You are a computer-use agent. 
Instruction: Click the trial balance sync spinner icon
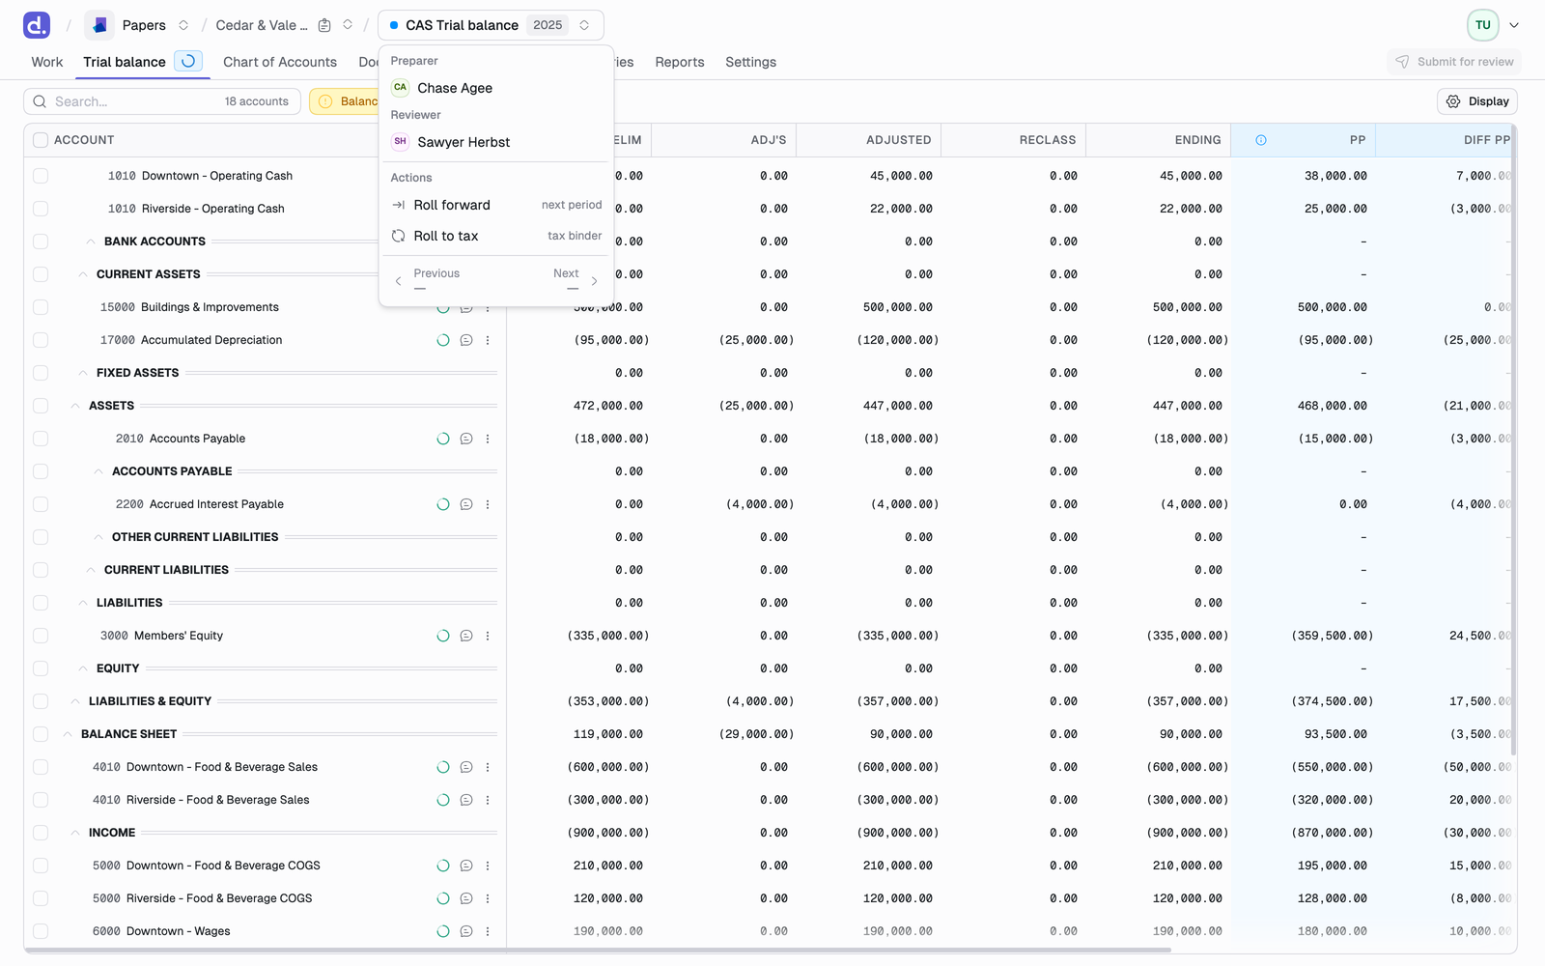pyautogui.click(x=188, y=61)
